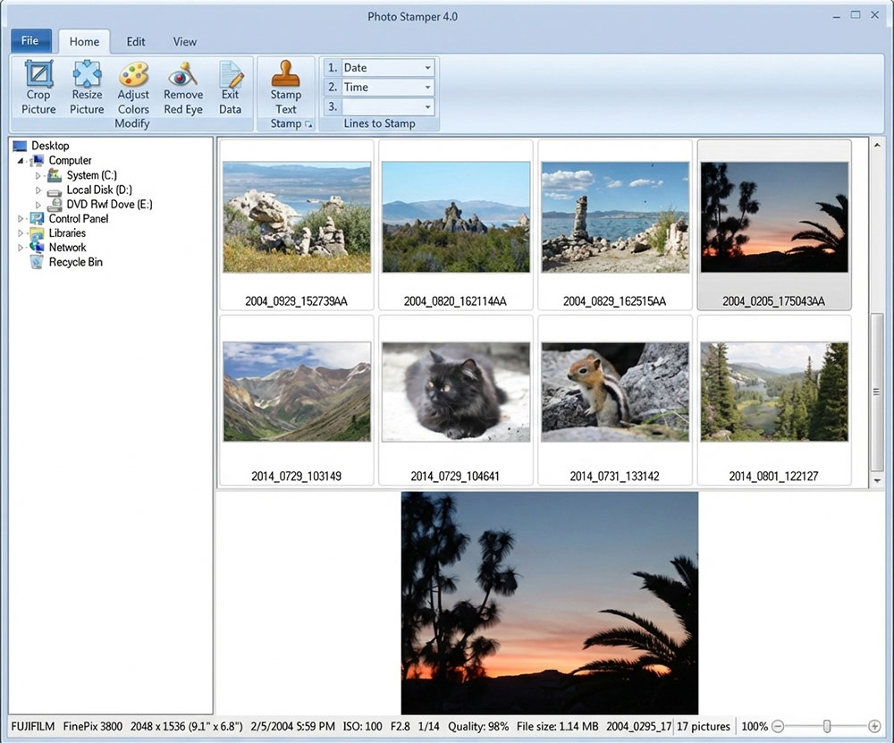Image resolution: width=894 pixels, height=743 pixels.
Task: Click the Recycle Bin icon in tree
Action: 37,262
